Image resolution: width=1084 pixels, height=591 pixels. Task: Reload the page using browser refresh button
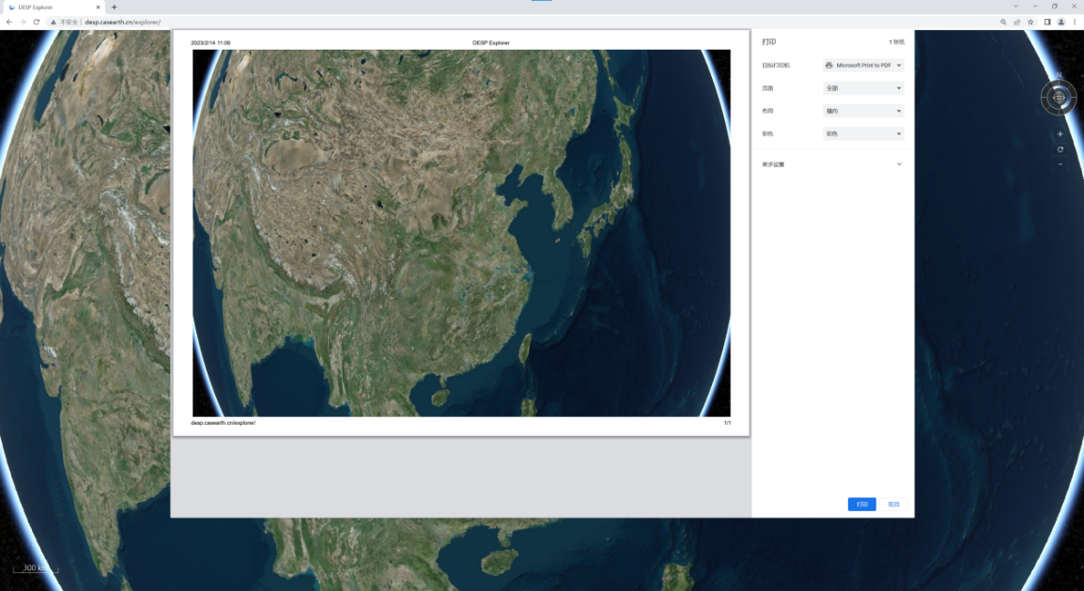click(x=37, y=22)
